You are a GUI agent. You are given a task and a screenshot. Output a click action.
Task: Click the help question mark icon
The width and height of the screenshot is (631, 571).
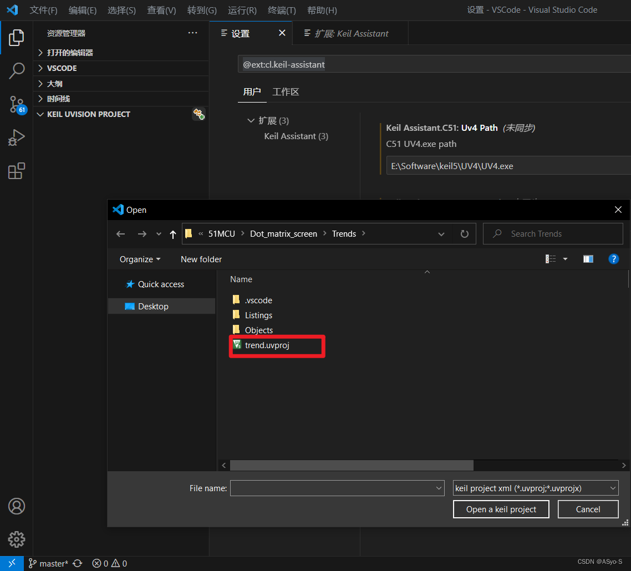coord(613,259)
